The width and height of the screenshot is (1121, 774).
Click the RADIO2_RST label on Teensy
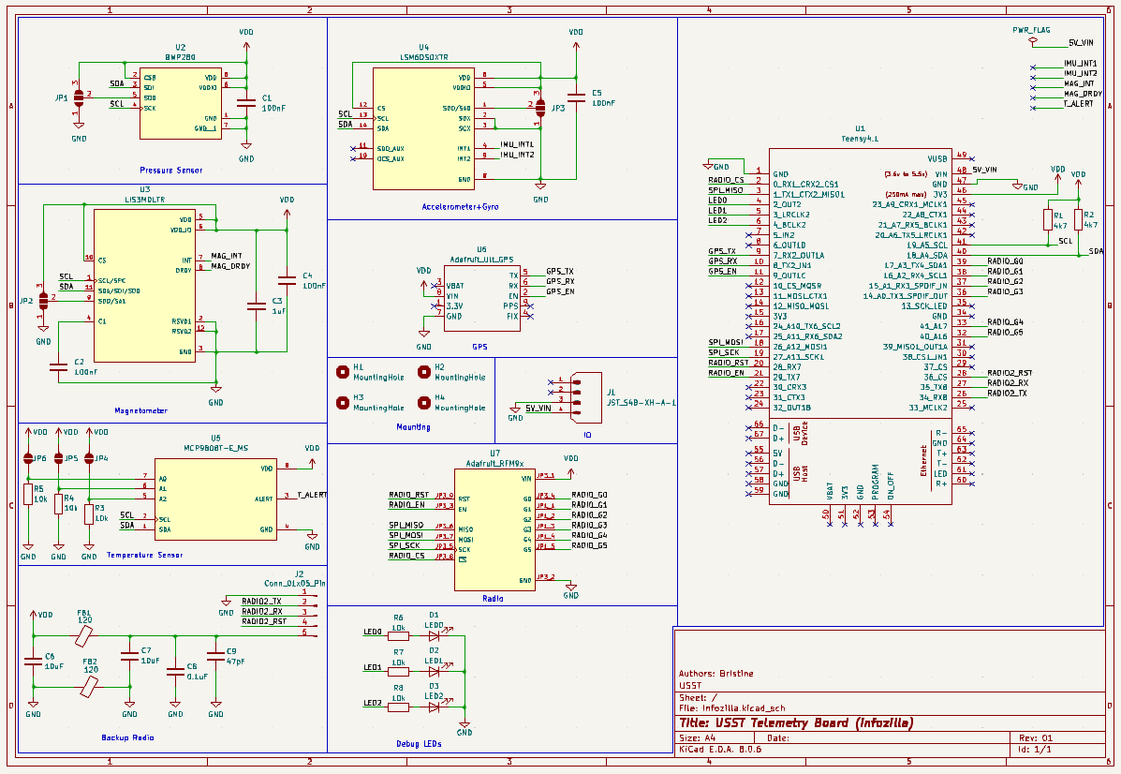[x=1010, y=373]
